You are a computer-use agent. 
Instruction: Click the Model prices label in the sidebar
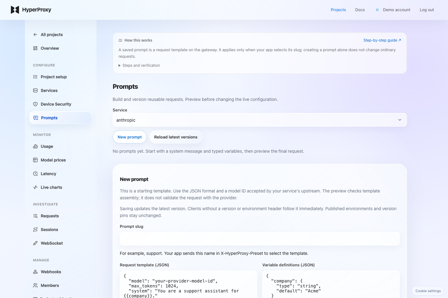pos(53,160)
